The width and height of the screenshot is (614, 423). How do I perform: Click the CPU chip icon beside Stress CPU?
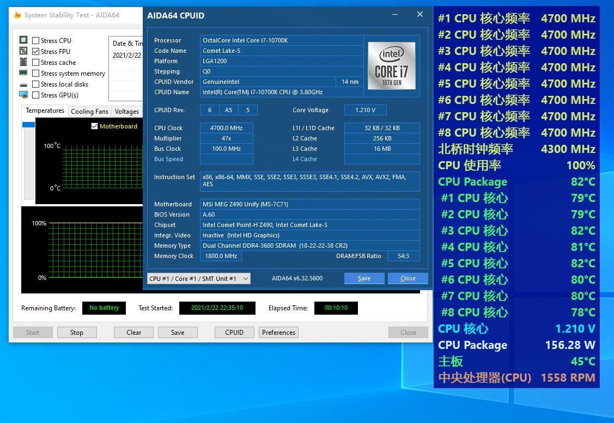tap(23, 40)
